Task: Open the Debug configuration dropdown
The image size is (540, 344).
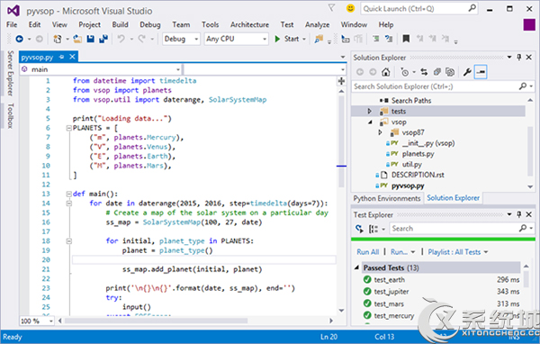Action: [x=181, y=39]
